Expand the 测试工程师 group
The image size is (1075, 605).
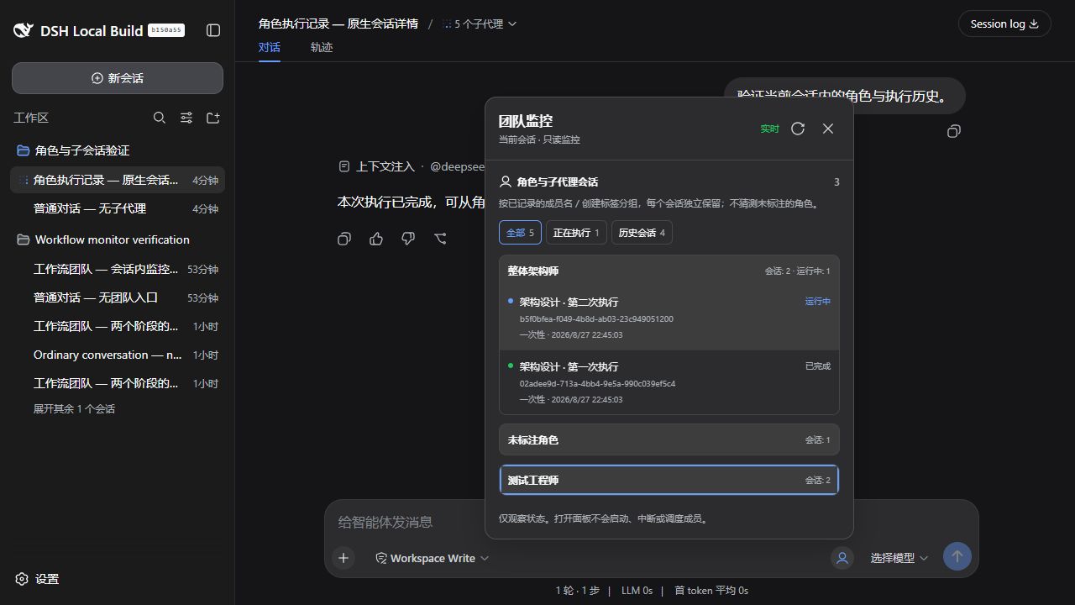[x=669, y=480]
